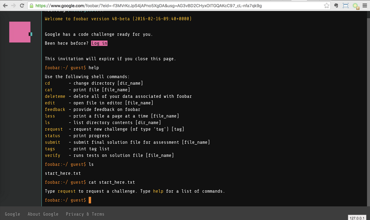The width and height of the screenshot is (370, 220).
Task: Click 'delete all of your data' description
Action: pyautogui.click(x=133, y=97)
